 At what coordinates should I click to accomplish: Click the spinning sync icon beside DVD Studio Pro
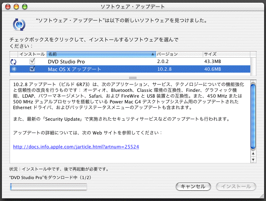coord(13,62)
